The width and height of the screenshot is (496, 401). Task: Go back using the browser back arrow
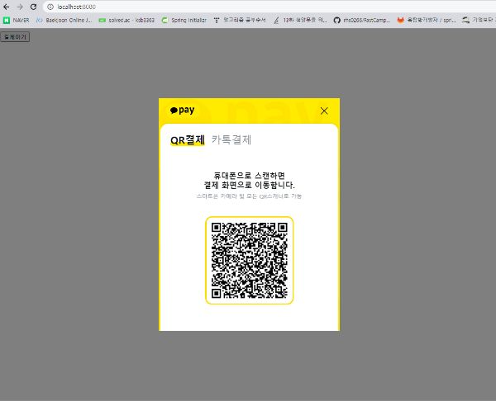[7, 7]
